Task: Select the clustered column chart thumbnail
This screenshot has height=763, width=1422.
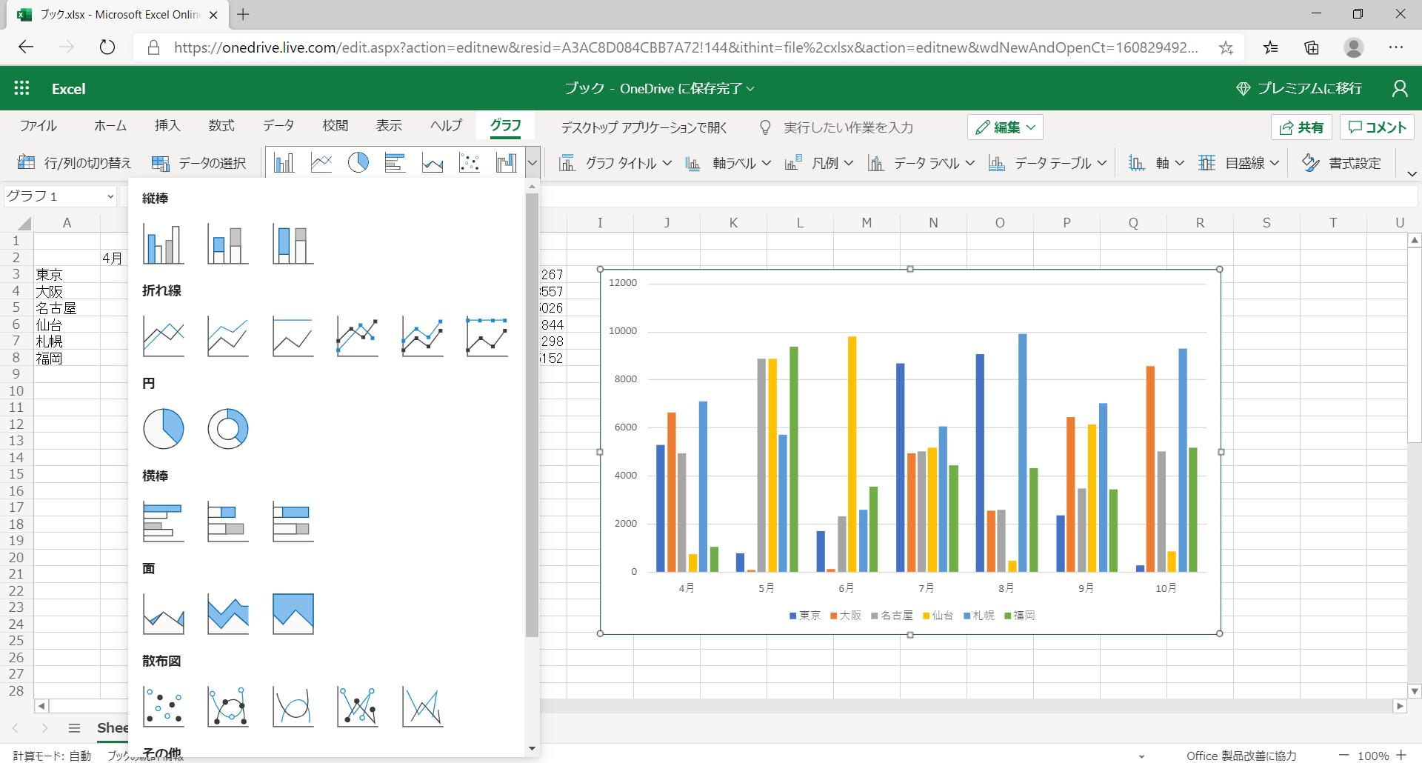Action: tap(163, 244)
